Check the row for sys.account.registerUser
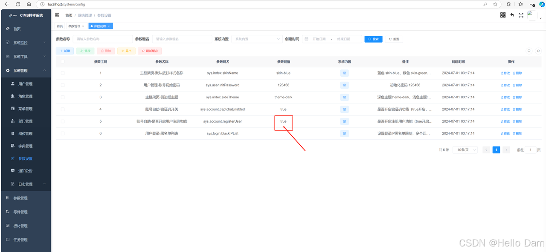 [63, 121]
